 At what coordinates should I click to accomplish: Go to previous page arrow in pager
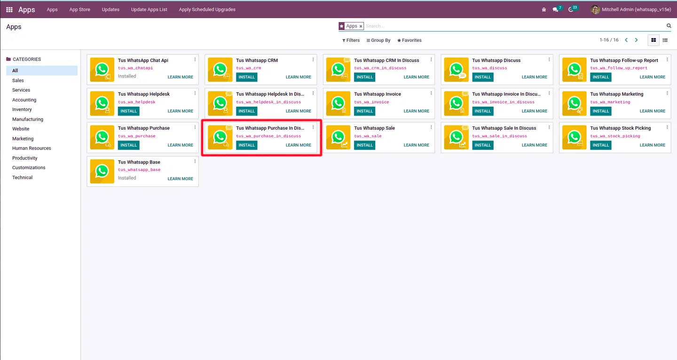pos(626,40)
